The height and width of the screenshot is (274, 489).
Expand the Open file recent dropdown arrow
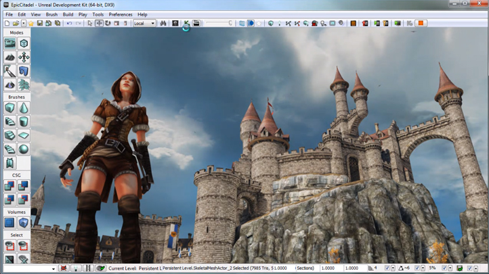click(x=24, y=24)
